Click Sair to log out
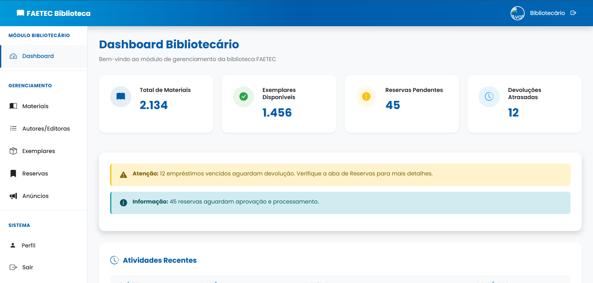Viewport: 593px width, 283px height. 27,267
